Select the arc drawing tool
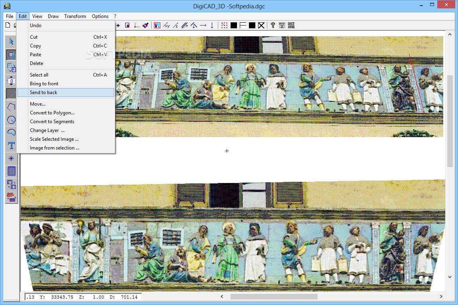Screen dimensions: 458x305 pos(12,133)
